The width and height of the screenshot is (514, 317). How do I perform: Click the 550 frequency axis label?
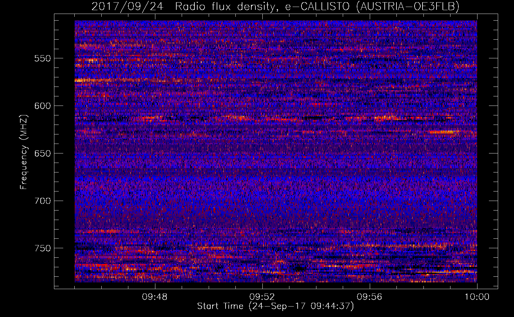coord(43,58)
